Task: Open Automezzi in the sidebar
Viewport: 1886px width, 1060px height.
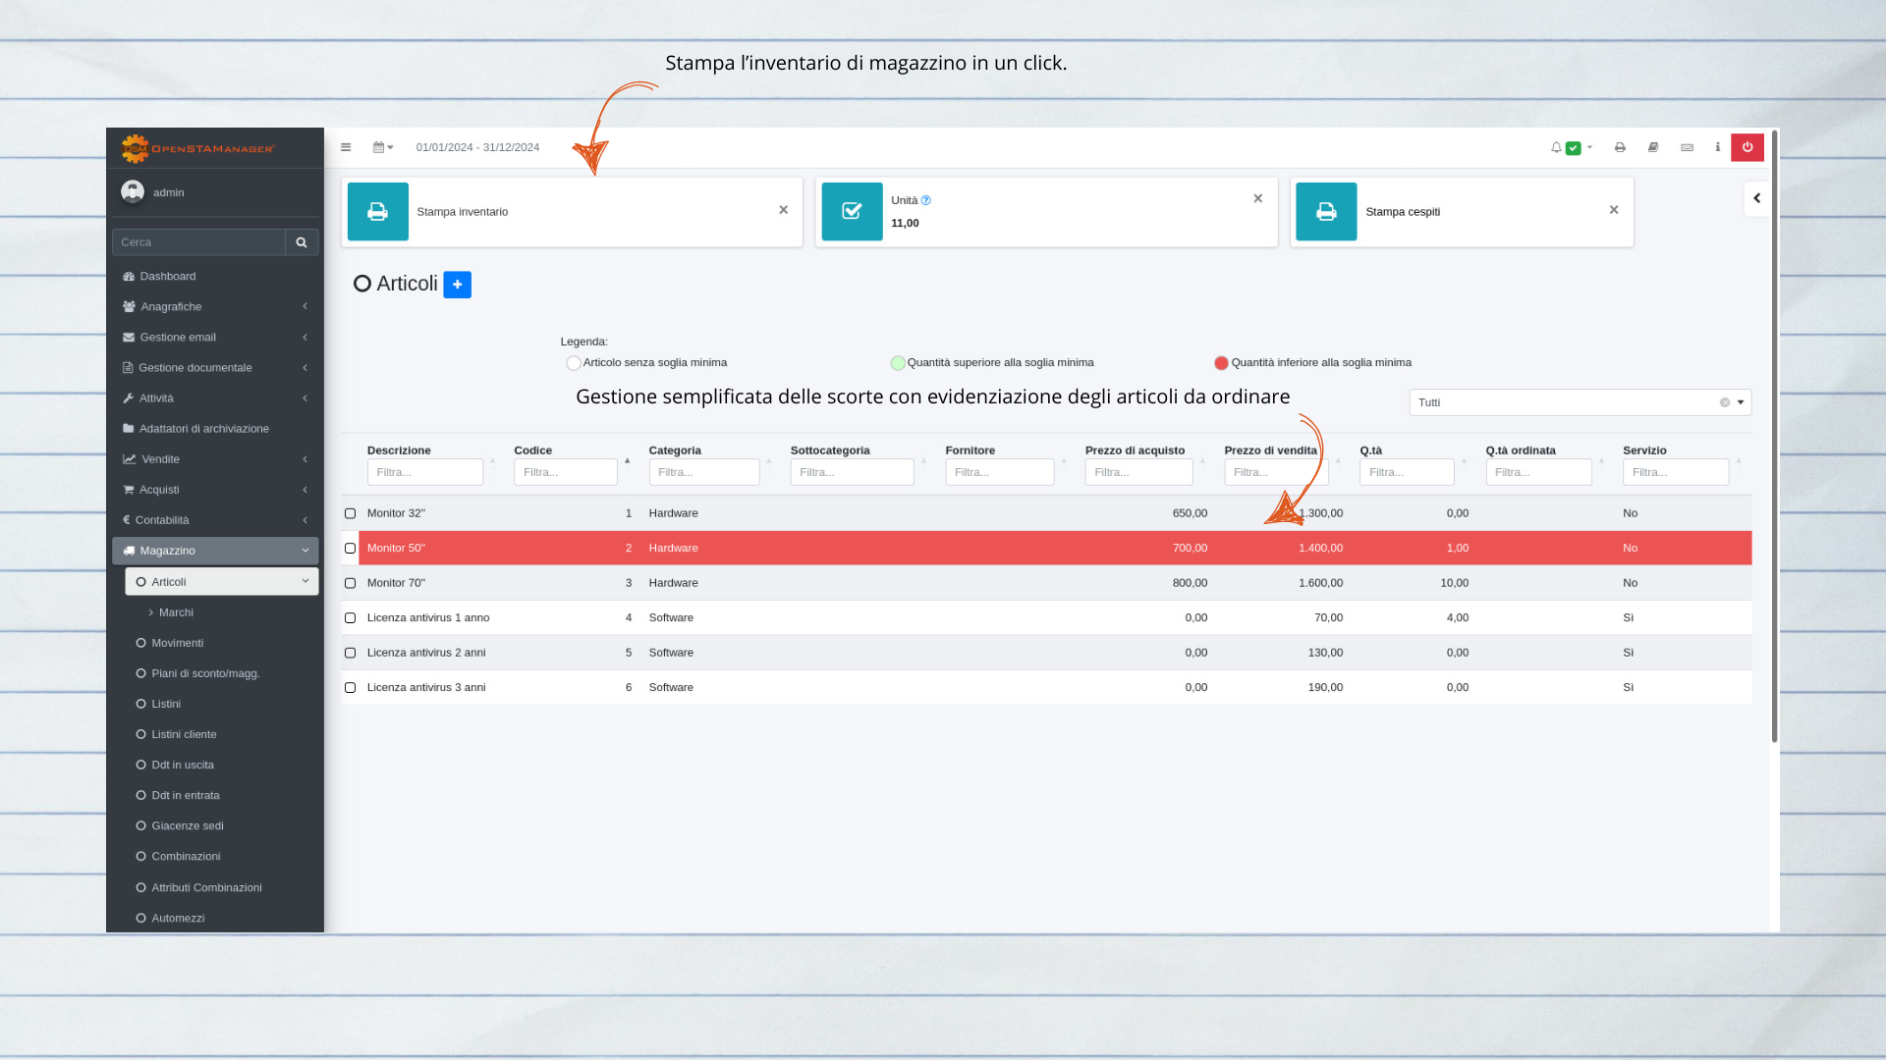Action: (x=222, y=918)
